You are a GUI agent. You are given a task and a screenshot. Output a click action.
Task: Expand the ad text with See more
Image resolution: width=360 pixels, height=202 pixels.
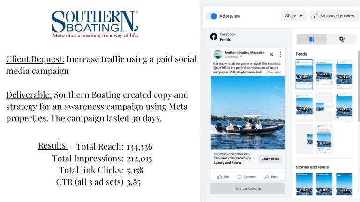tap(274, 72)
